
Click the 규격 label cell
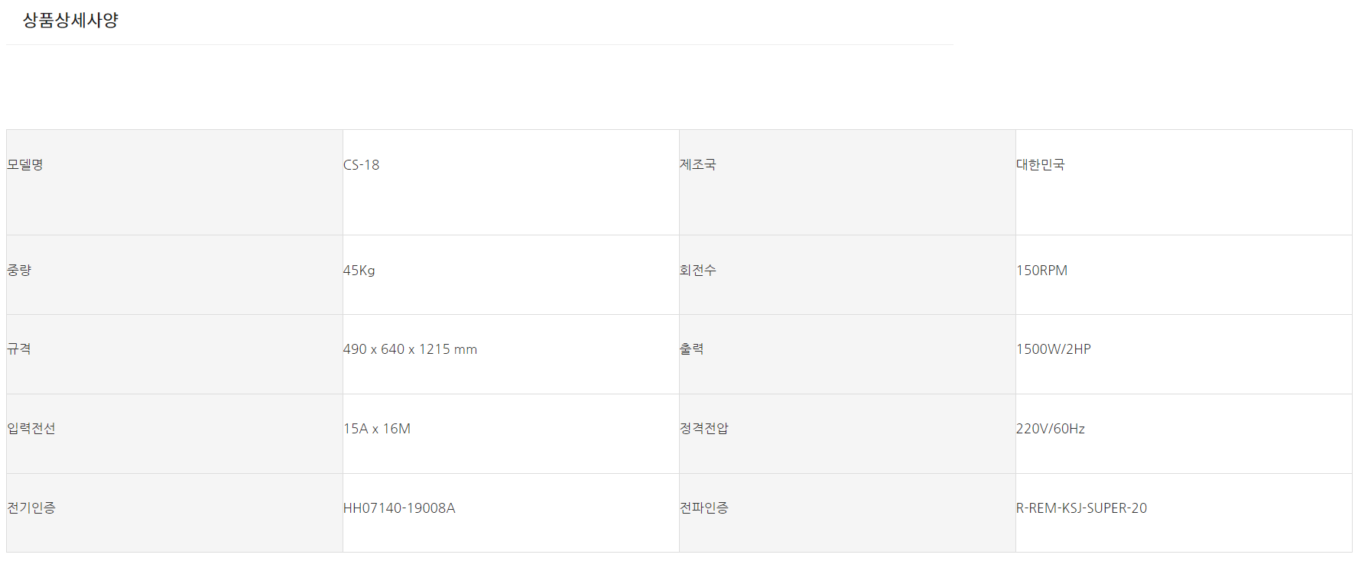click(x=19, y=349)
